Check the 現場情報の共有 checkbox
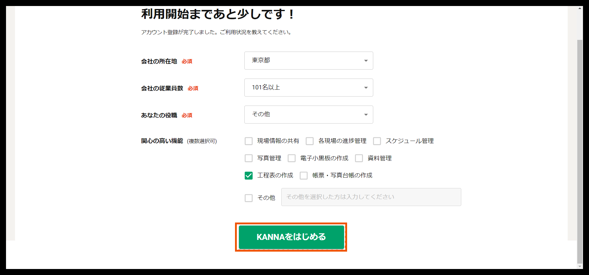This screenshot has width=589, height=275. [x=248, y=141]
